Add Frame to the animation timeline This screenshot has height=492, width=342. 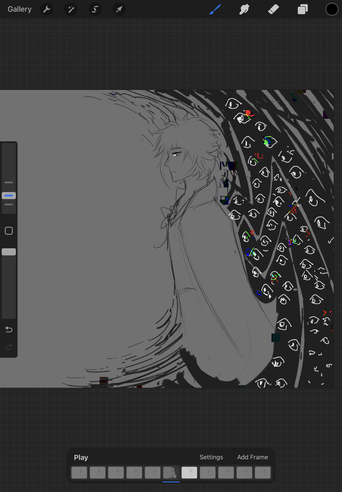(253, 457)
